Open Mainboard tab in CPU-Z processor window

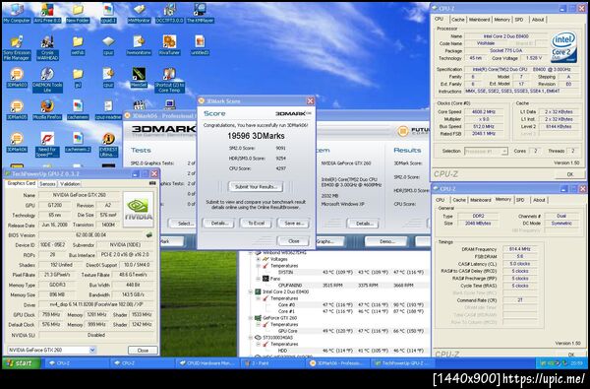(480, 20)
